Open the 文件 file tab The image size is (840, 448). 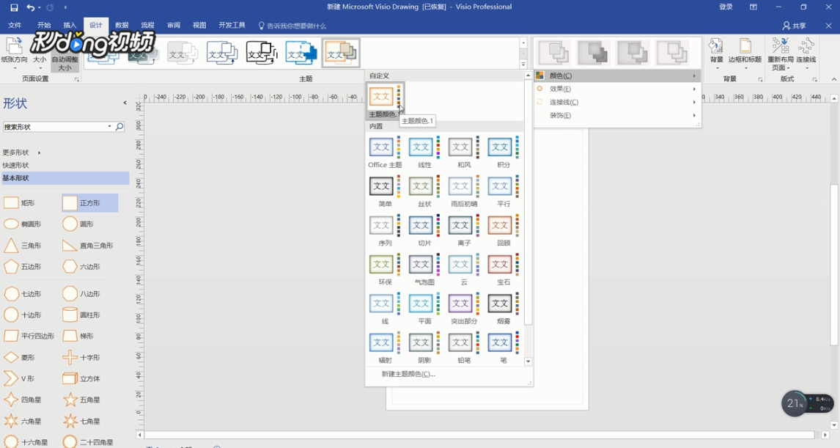15,25
